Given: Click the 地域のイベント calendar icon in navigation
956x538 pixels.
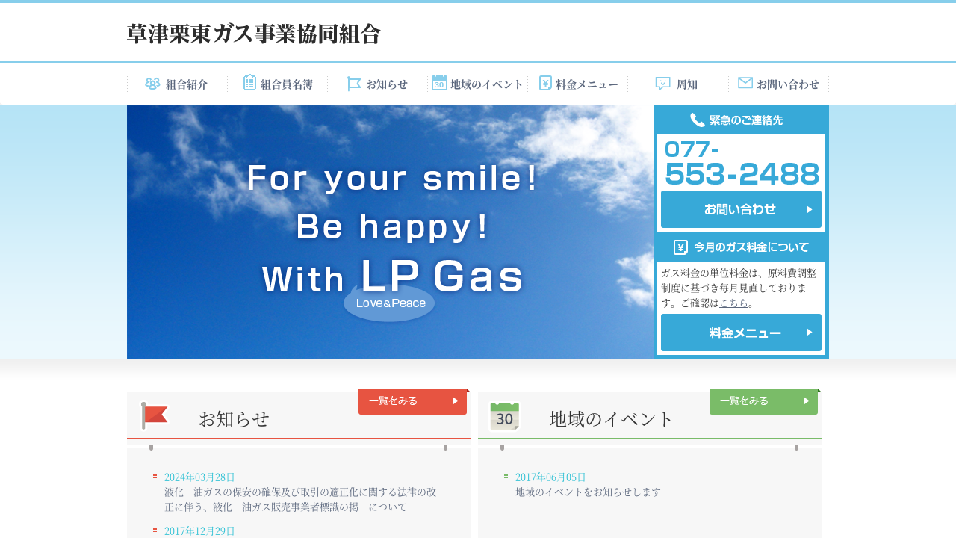Looking at the screenshot, I should pos(439,83).
